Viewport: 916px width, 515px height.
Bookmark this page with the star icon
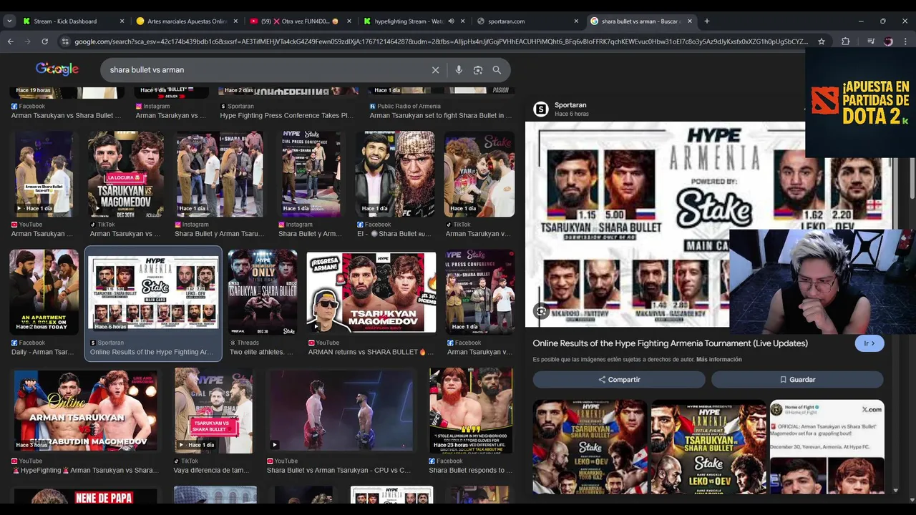[822, 41]
